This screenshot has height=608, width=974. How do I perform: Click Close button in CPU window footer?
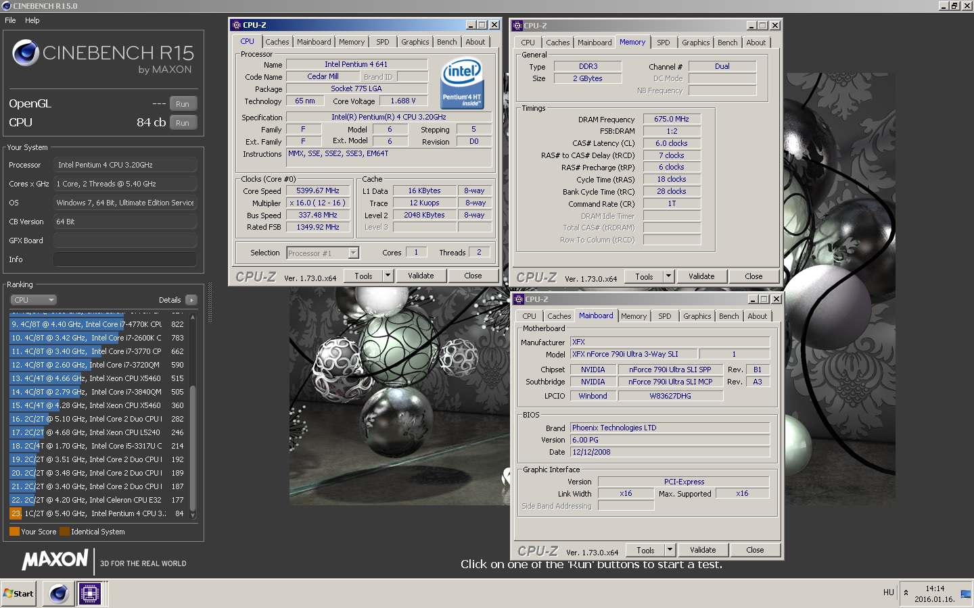coord(473,276)
